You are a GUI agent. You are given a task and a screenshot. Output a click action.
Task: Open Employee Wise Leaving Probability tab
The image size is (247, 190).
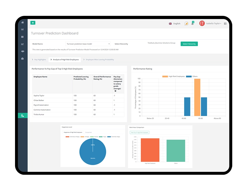pos(100,60)
